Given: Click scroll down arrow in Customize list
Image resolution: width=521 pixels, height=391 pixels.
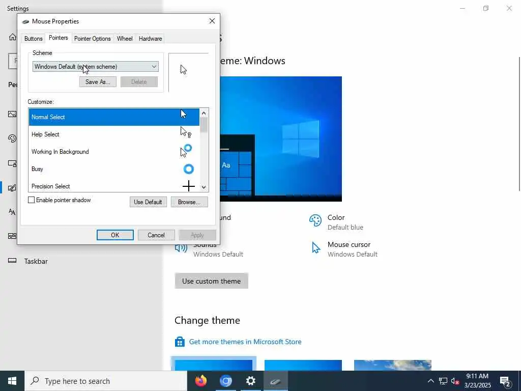Looking at the screenshot, I should click(204, 187).
